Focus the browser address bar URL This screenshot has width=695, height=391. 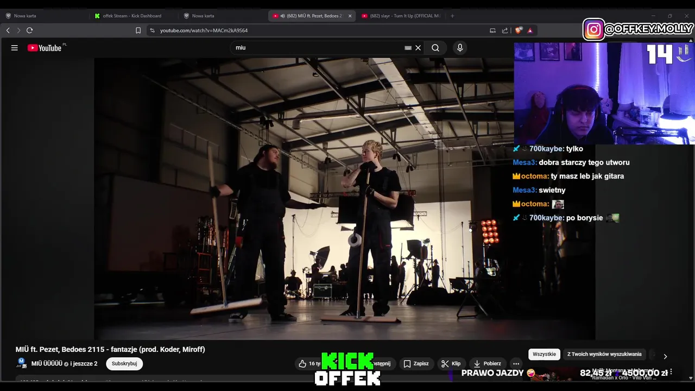204,30
